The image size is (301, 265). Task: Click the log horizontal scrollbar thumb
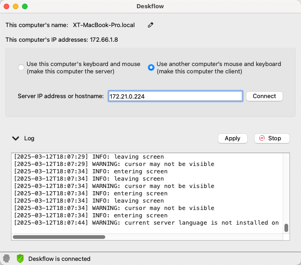[59, 237]
